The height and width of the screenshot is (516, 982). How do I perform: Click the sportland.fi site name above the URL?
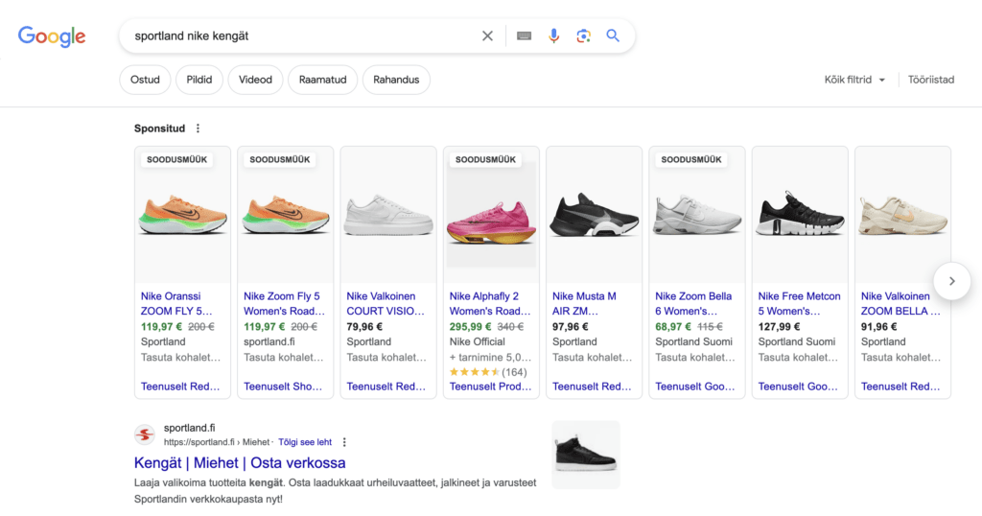tap(189, 428)
